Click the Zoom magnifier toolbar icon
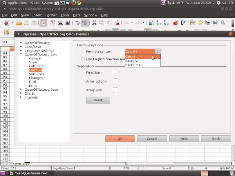This screenshot has width=235, height=176. click(223, 23)
